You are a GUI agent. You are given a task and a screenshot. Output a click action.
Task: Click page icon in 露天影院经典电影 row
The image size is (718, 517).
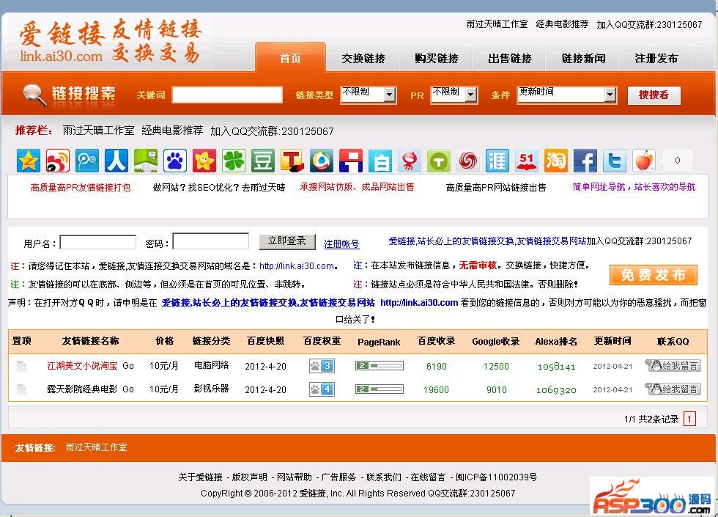[21, 389]
